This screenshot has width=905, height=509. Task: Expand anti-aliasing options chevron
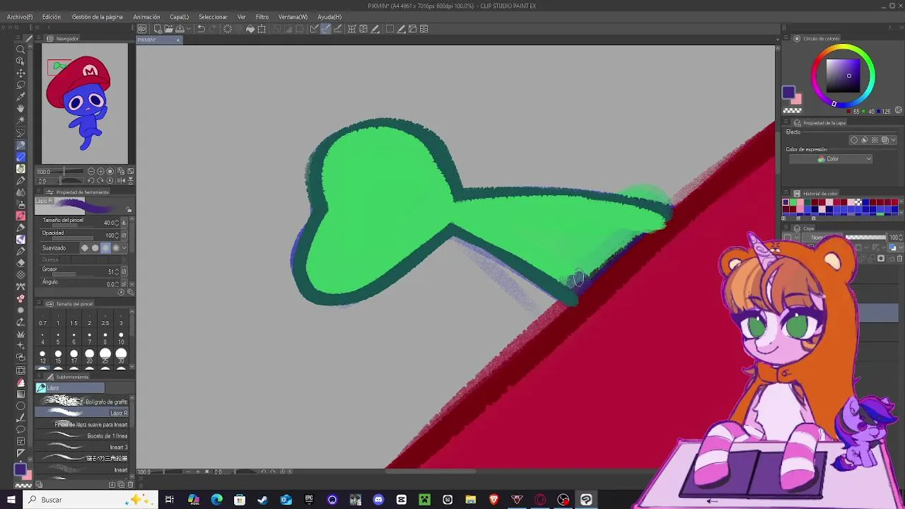pos(125,248)
